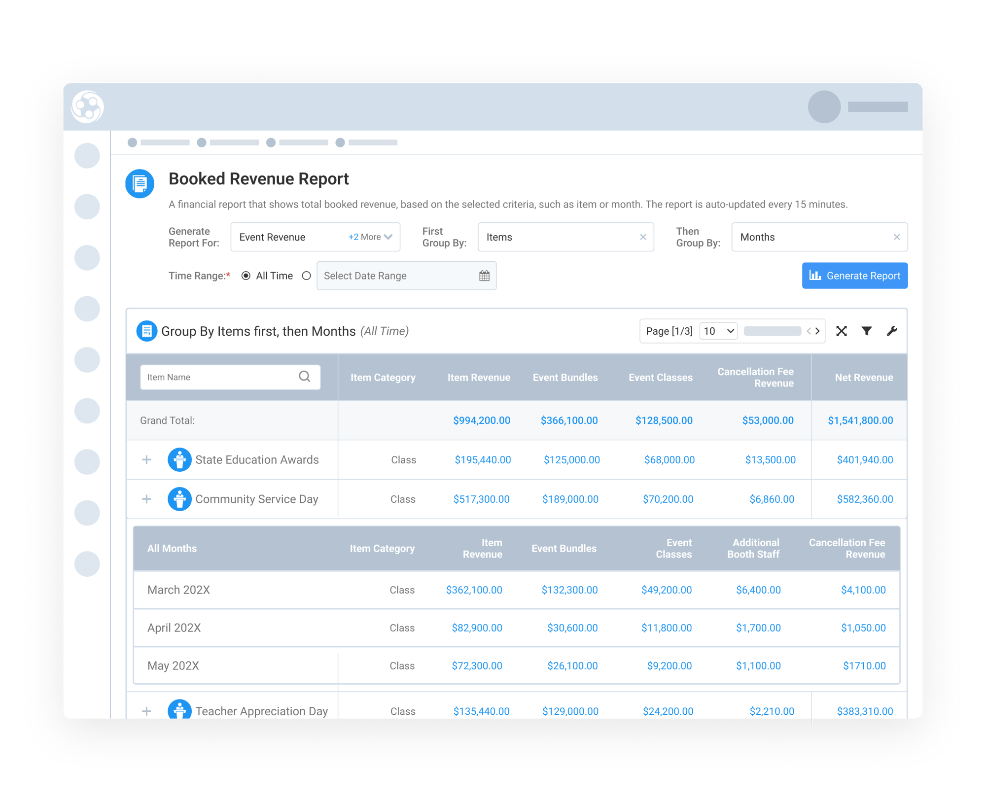
Task: Click the magnifying glass in Item Name search
Action: tap(304, 377)
